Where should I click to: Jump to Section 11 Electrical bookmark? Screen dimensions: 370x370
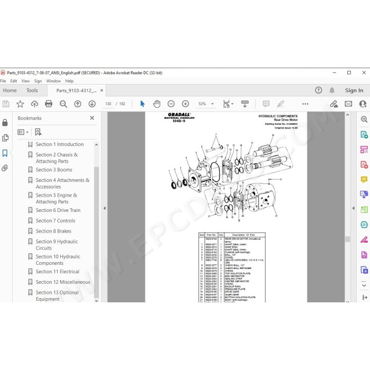58,272
